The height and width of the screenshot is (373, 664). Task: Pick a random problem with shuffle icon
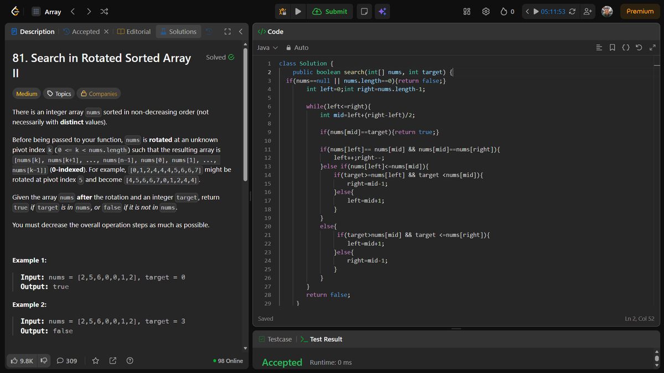tap(104, 12)
